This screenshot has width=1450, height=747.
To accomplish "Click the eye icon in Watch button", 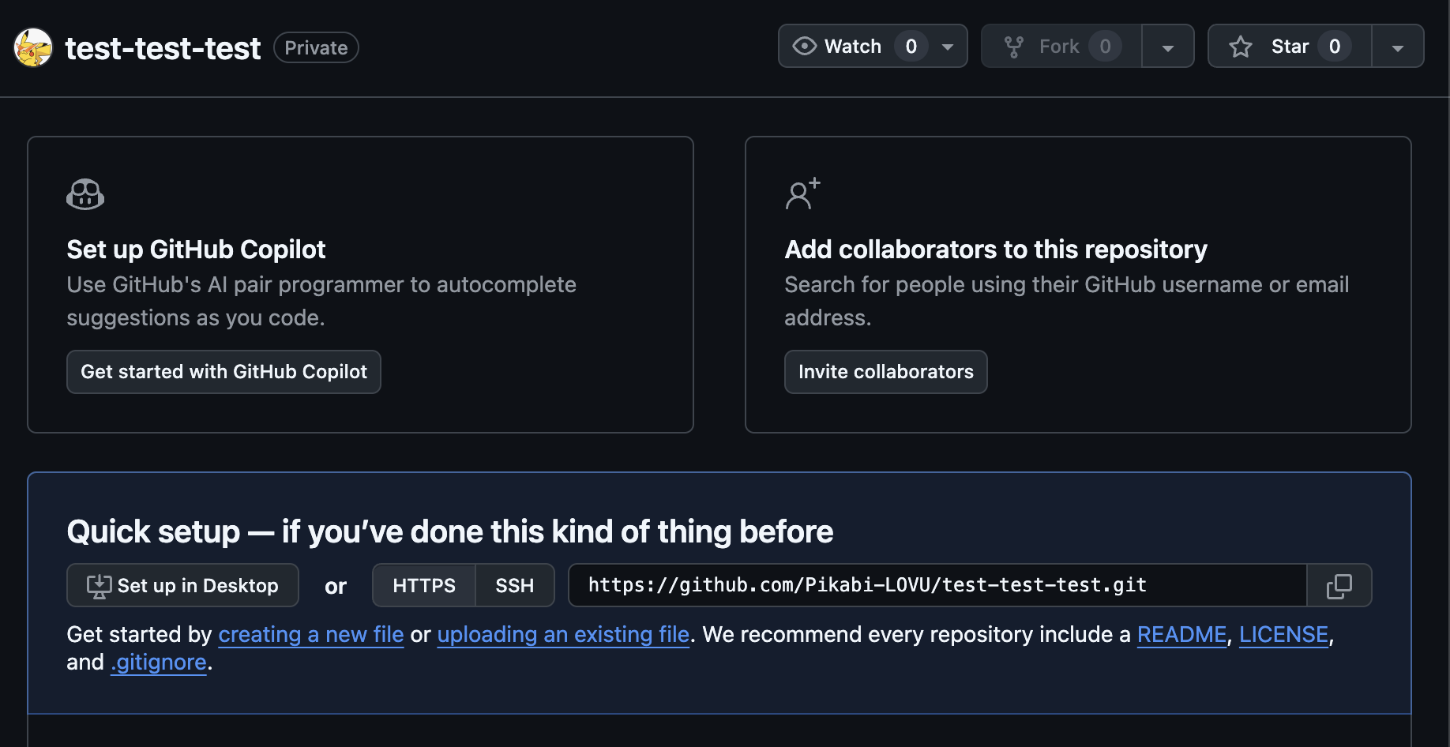I will [x=804, y=46].
